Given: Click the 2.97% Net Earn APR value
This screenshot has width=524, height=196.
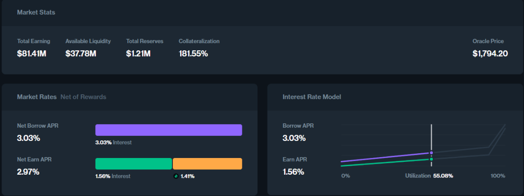Looking at the screenshot, I should coord(28,171).
